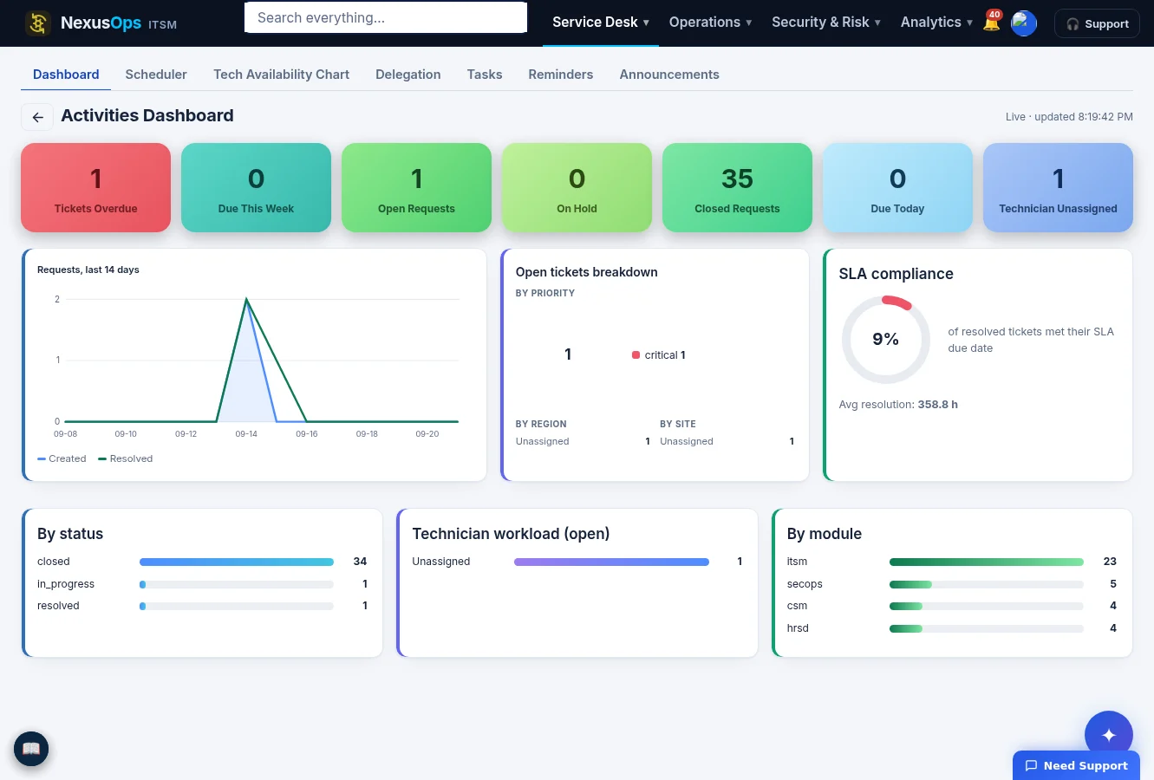Click the critical priority legend entry
The height and width of the screenshot is (780, 1154).
coord(659,354)
